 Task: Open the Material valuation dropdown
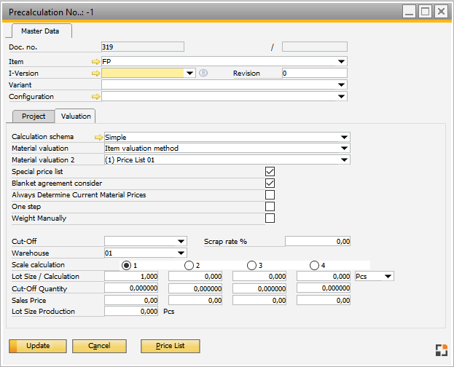[x=345, y=149]
